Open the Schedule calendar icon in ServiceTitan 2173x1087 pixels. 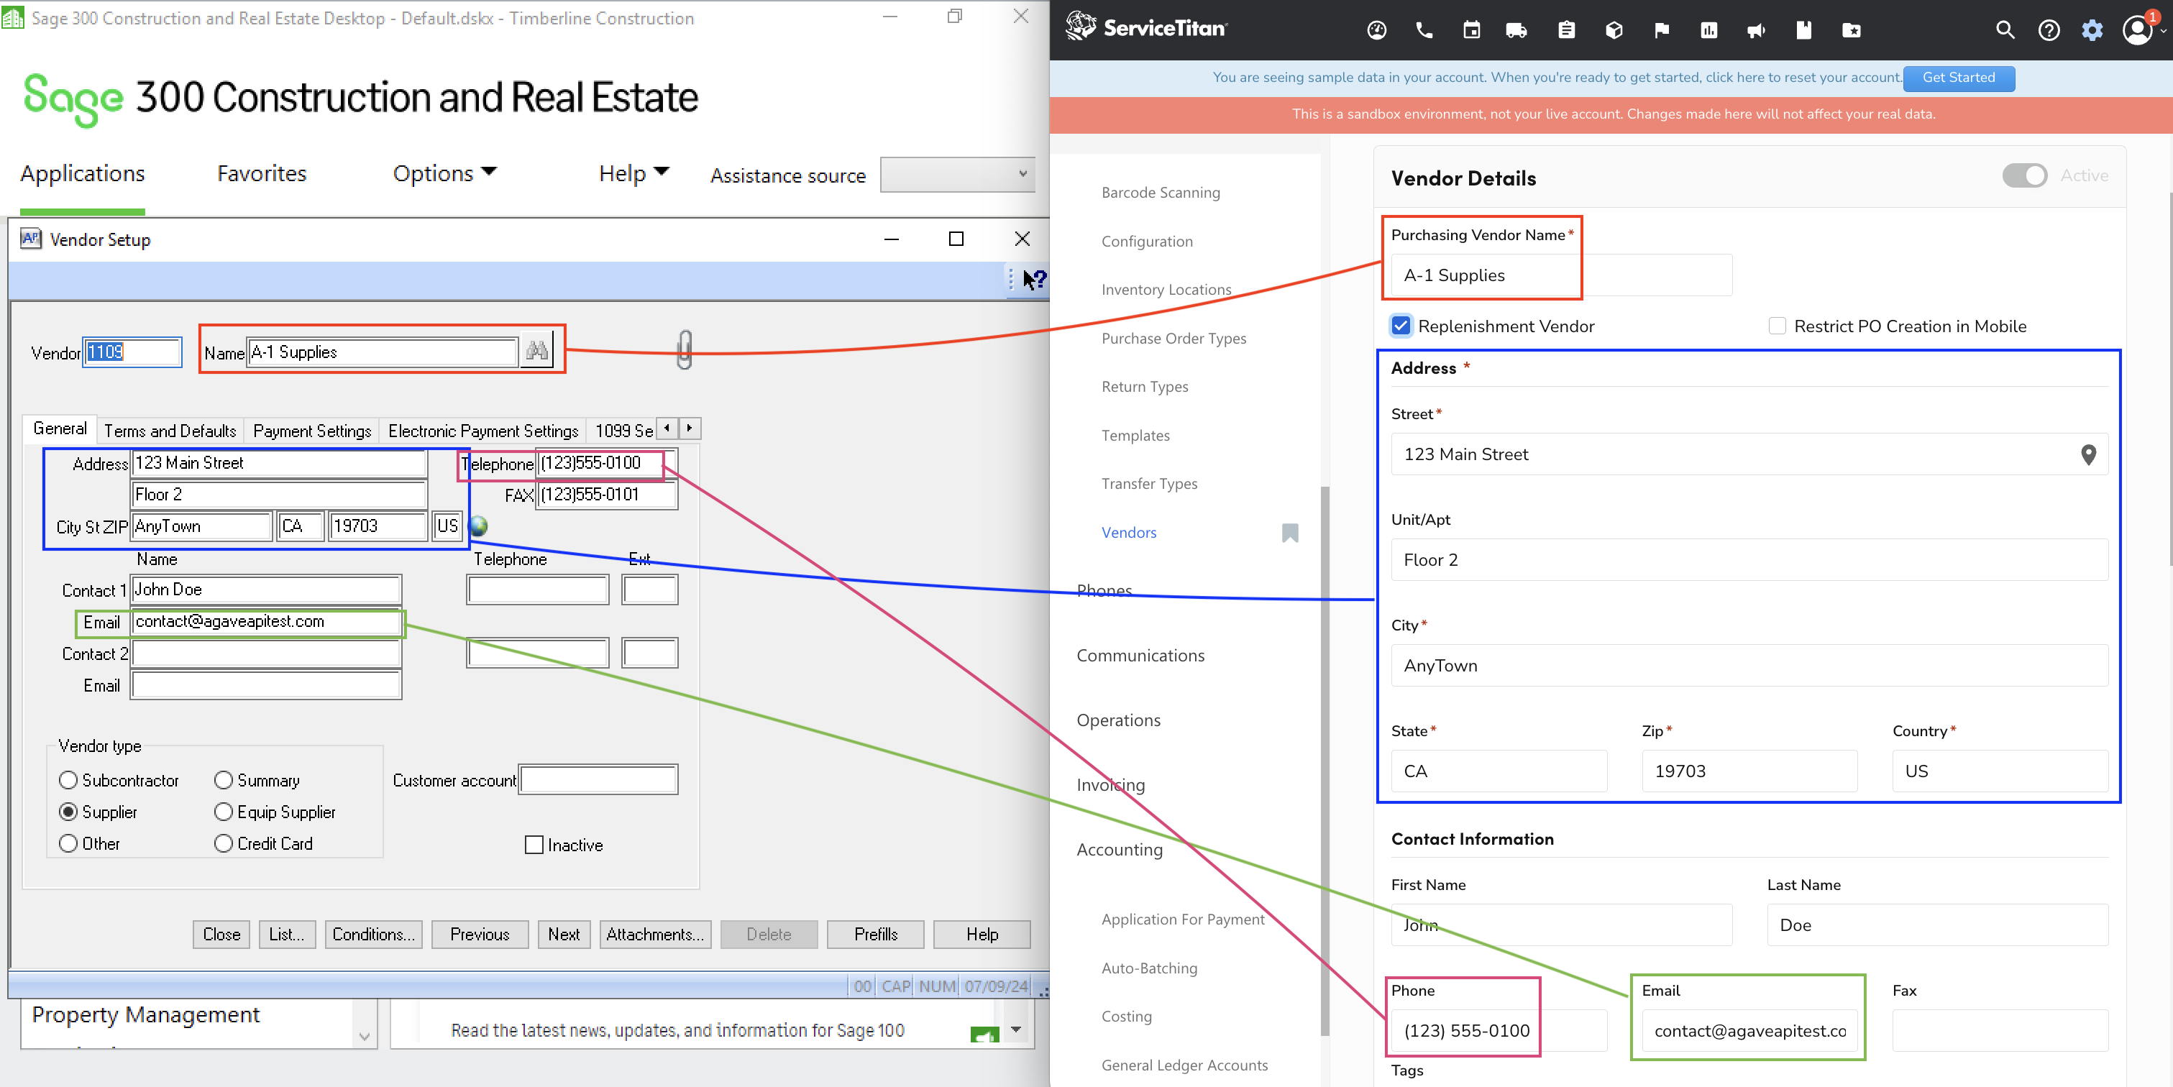[x=1471, y=30]
